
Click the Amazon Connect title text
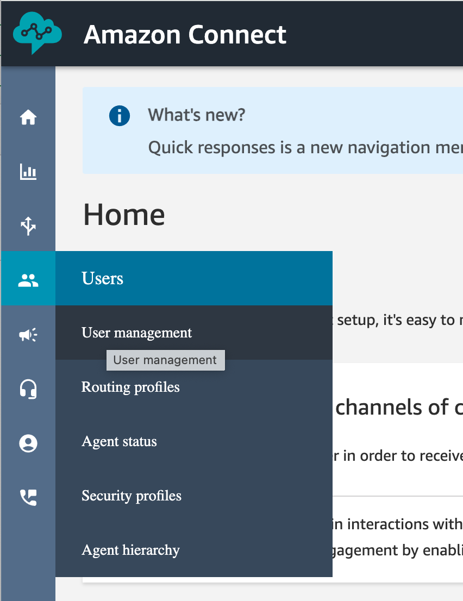(185, 34)
